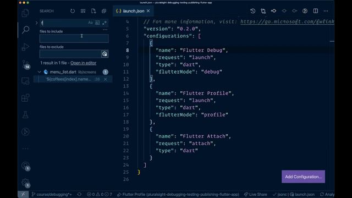Refresh the search results

coord(72,11)
